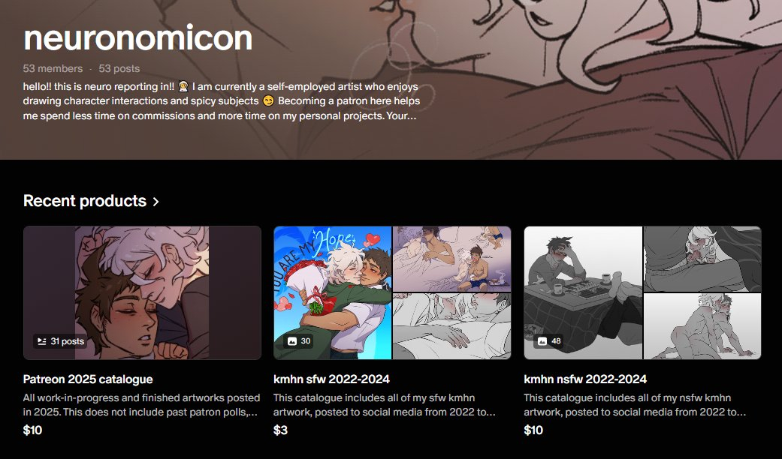Viewport: 782px width, 459px height.
Task: Expand the truncated creator bio text
Action: pos(222,101)
